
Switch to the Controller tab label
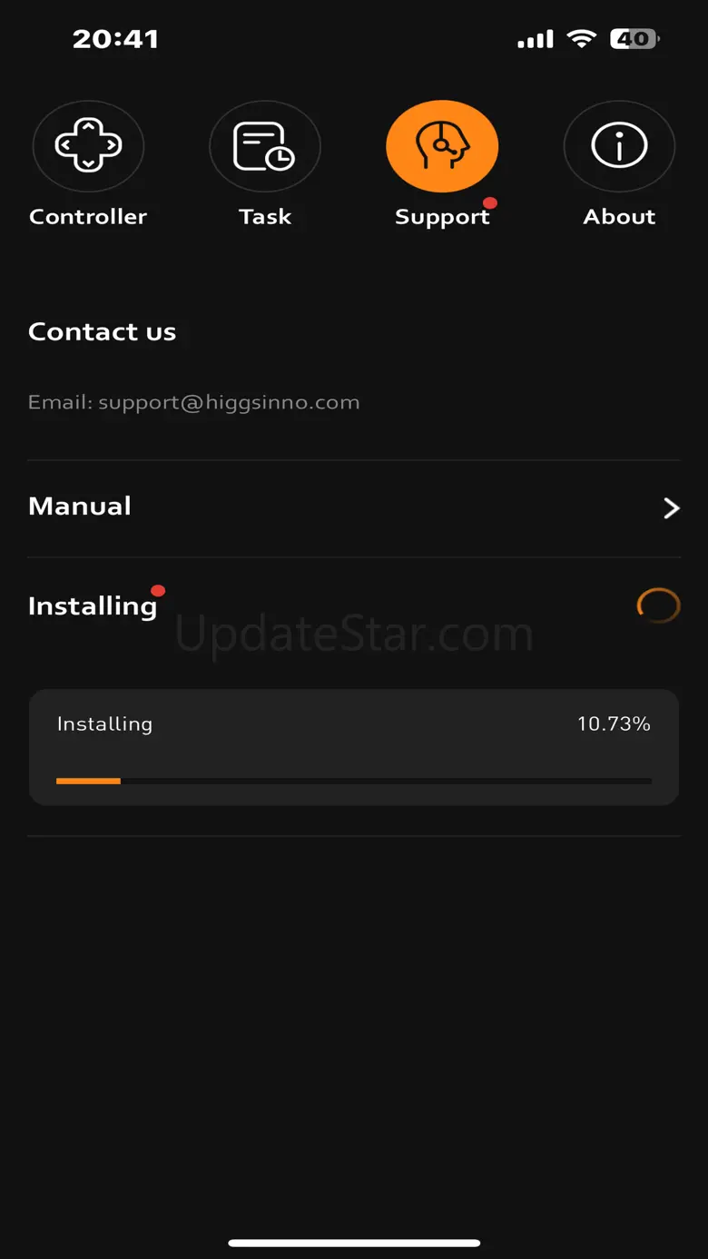(x=88, y=217)
